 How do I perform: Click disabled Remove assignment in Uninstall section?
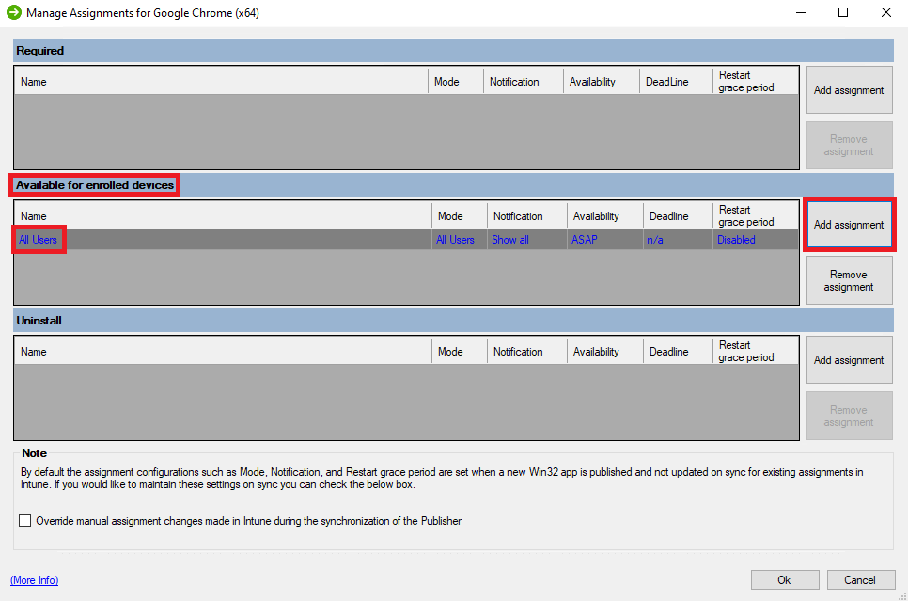coord(849,416)
